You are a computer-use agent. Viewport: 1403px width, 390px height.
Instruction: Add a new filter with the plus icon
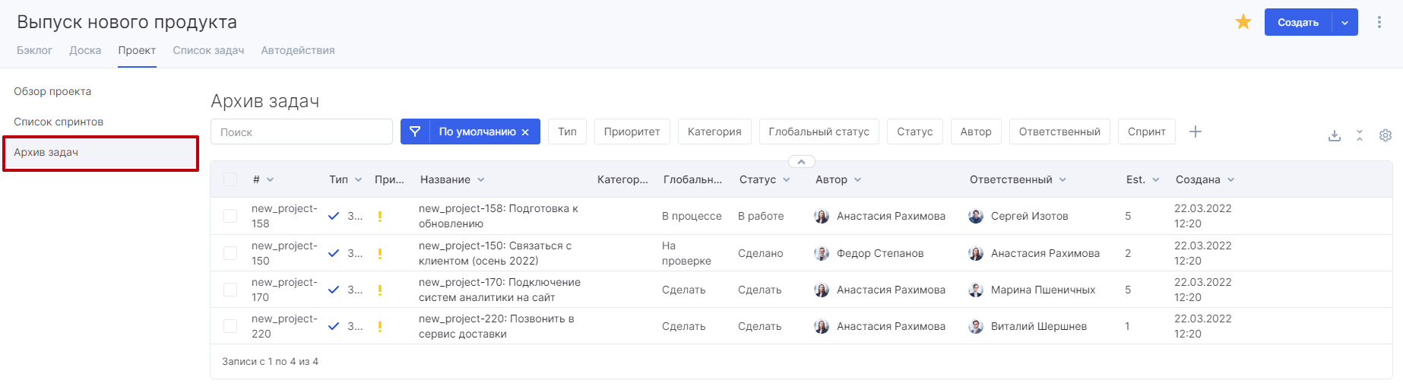point(1196,132)
